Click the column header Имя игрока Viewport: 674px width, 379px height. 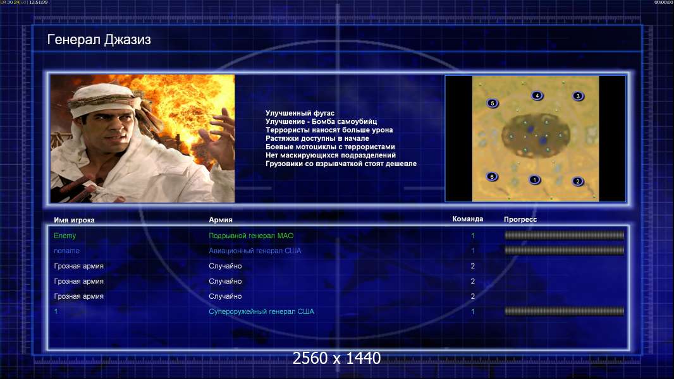(x=74, y=220)
